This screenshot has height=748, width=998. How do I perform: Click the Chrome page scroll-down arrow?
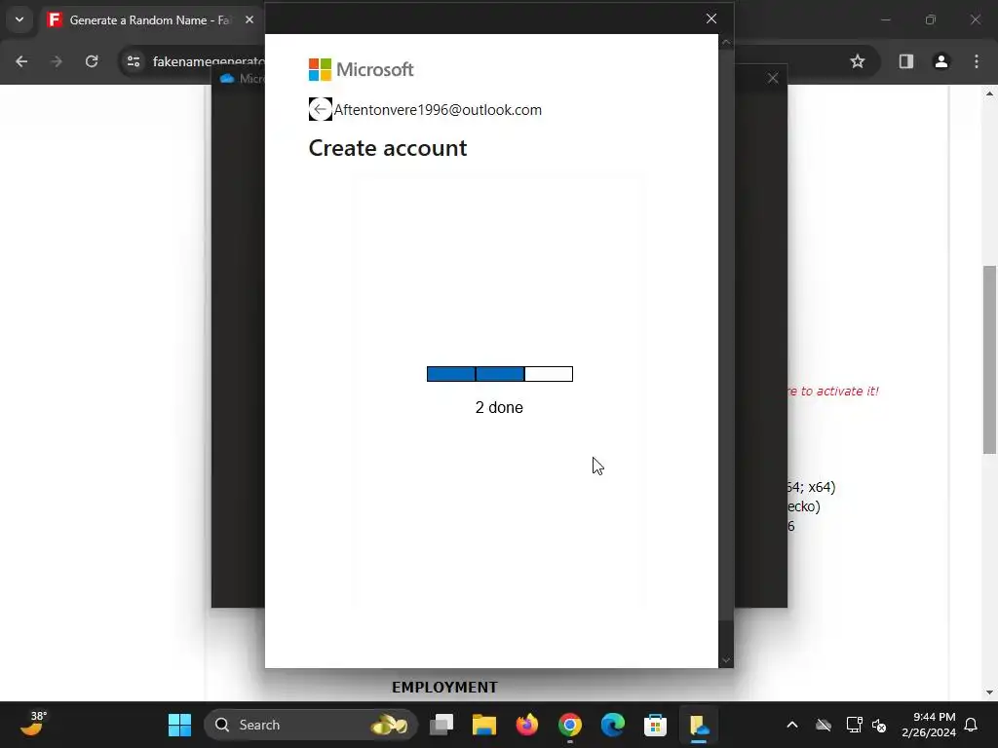click(989, 692)
